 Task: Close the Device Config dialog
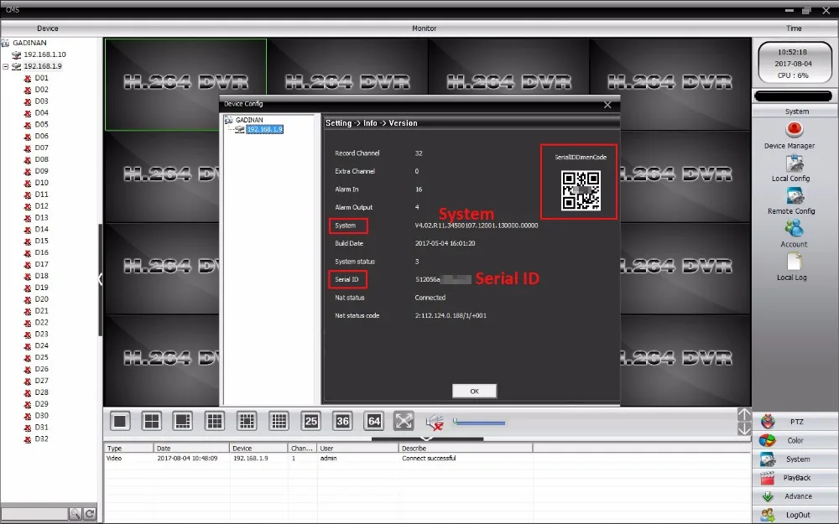607,105
